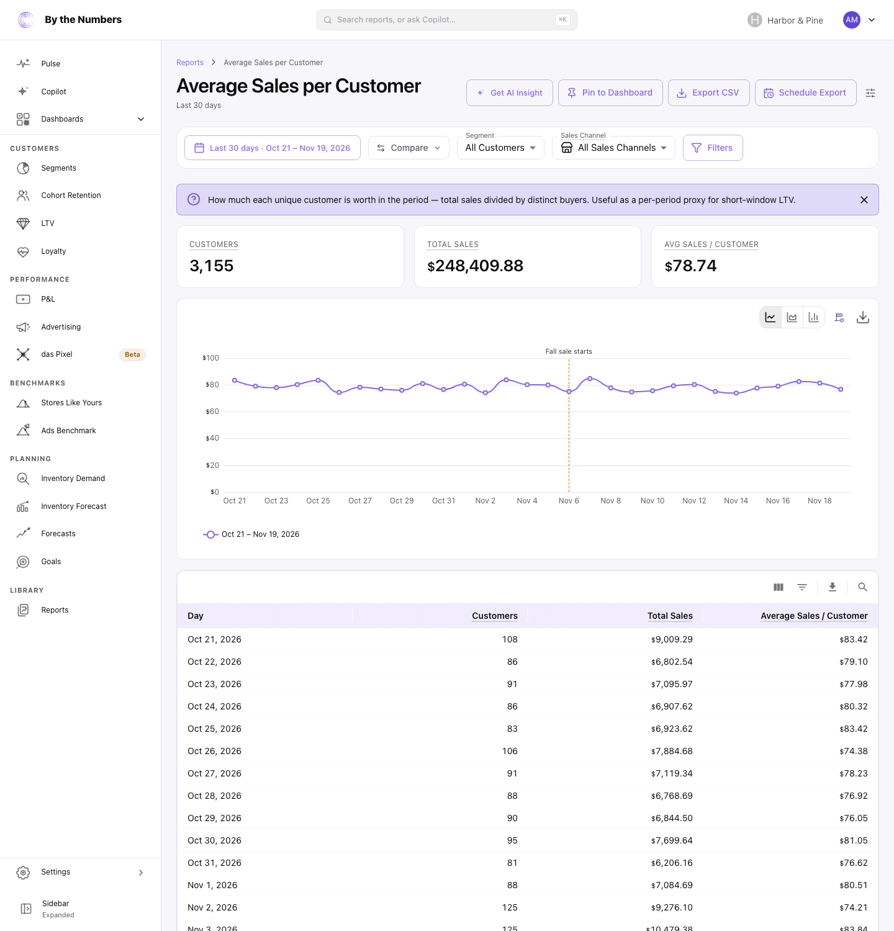The image size is (894, 931).
Task: Click Get AI Insight button
Action: click(x=510, y=92)
